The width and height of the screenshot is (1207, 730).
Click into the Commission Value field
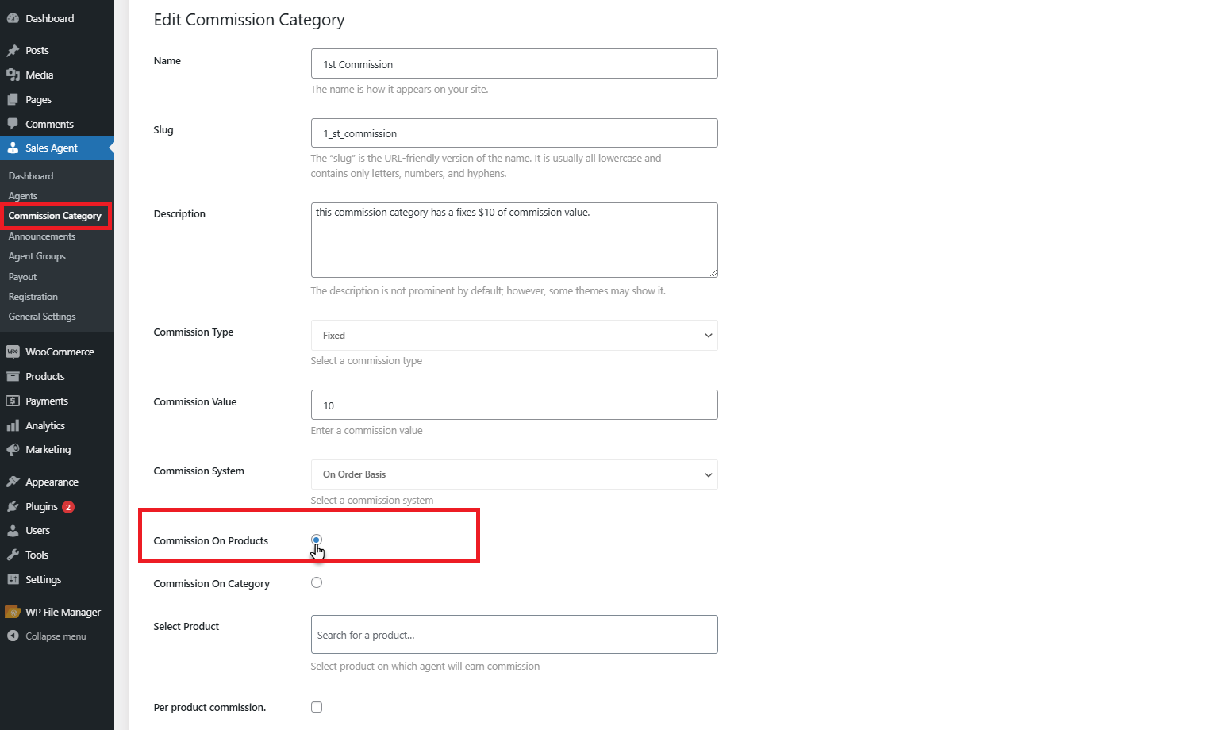tap(514, 405)
